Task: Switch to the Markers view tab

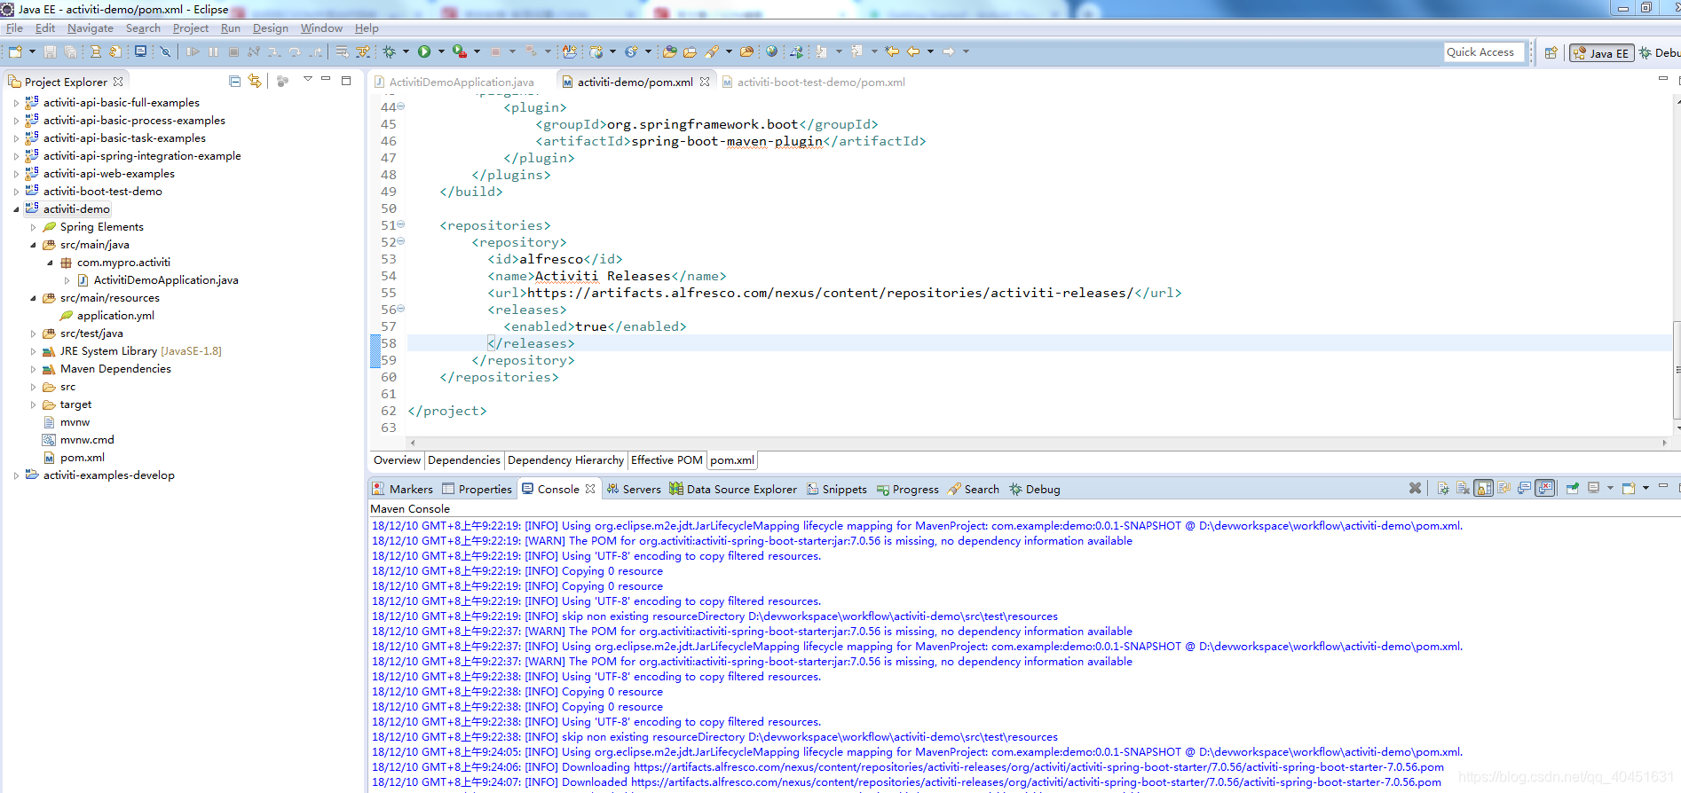Action: [x=403, y=489]
